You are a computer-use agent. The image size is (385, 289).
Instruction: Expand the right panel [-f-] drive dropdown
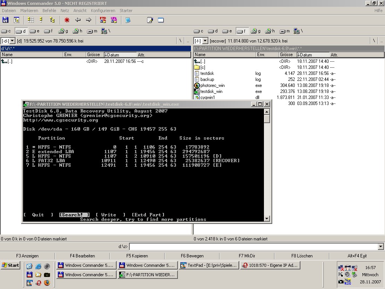click(x=205, y=41)
